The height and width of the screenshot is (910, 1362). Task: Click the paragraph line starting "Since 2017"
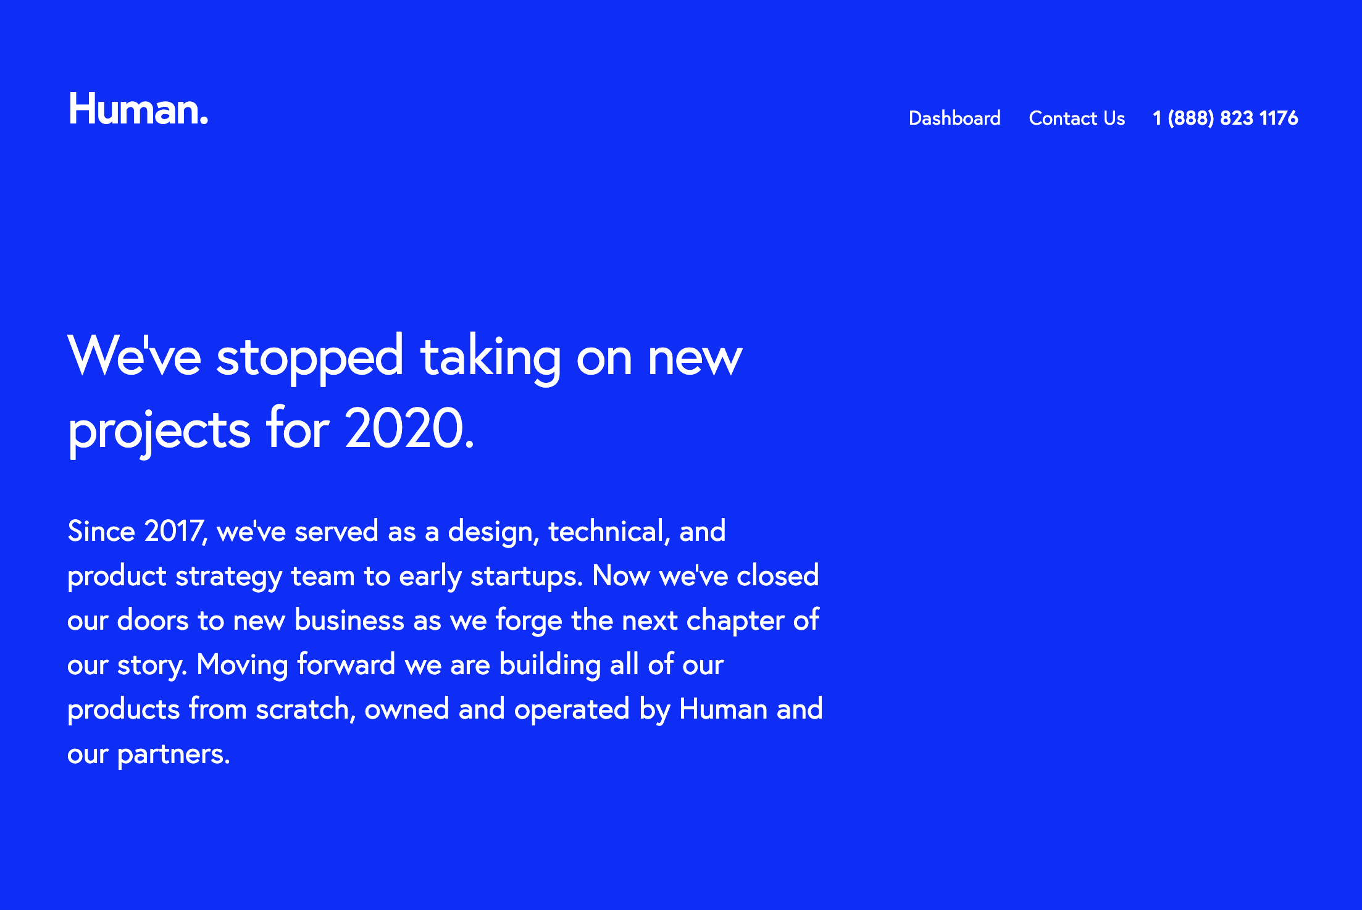pos(396,532)
